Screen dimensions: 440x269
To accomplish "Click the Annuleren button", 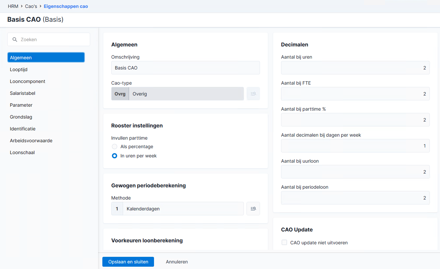I will [x=177, y=262].
